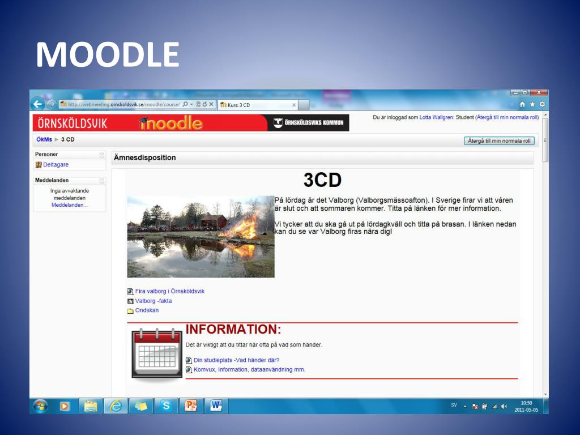Click into the browser address bar URL
The width and height of the screenshot is (580, 435).
124,104
